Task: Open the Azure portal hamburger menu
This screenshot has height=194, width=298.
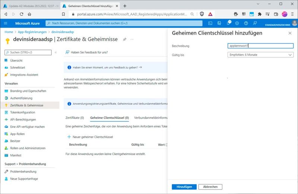Action: 6,23
